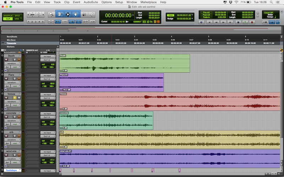Open the Wi-Fi status menu
The image size is (284, 177).
click(x=236, y=2)
